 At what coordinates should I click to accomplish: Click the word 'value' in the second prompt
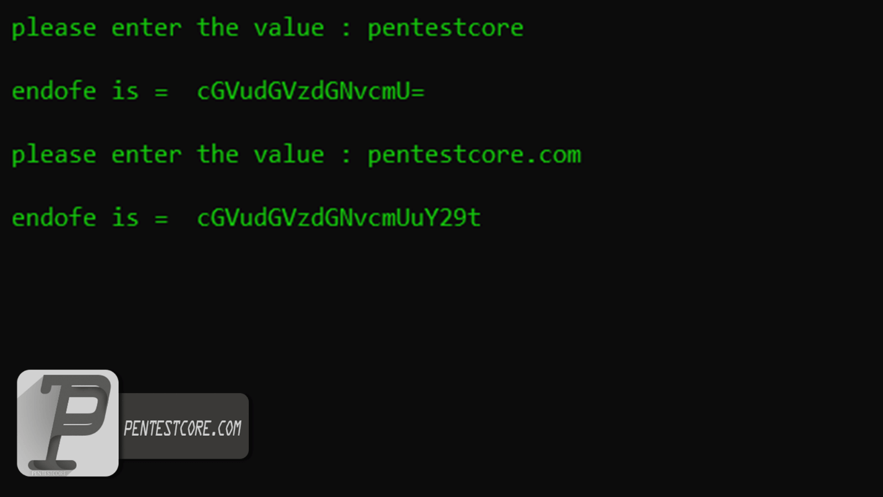[289, 155]
